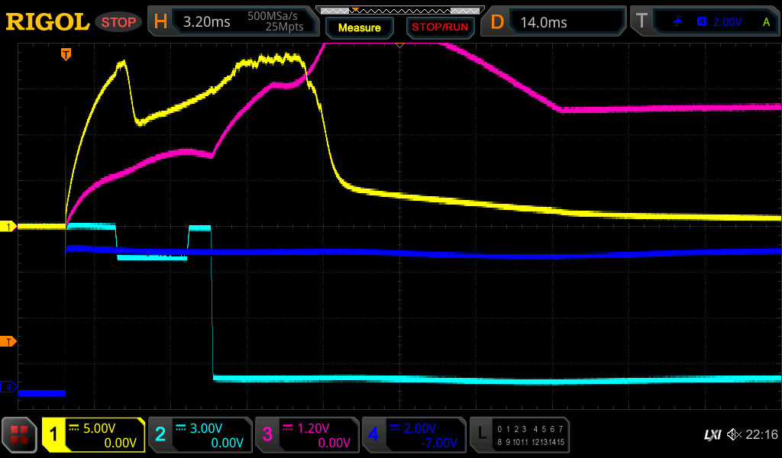
Task: Toggle channel 3 with 1.20V scale
Action: click(x=306, y=435)
